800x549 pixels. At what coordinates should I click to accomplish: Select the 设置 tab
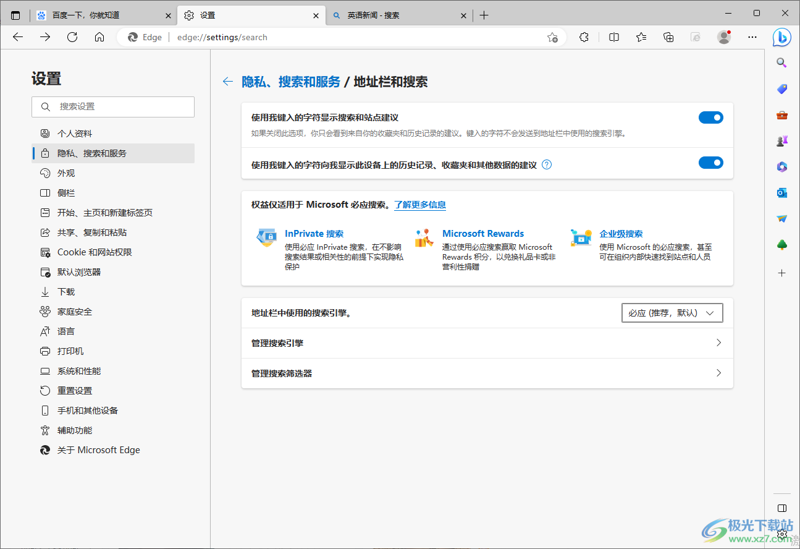click(x=251, y=15)
